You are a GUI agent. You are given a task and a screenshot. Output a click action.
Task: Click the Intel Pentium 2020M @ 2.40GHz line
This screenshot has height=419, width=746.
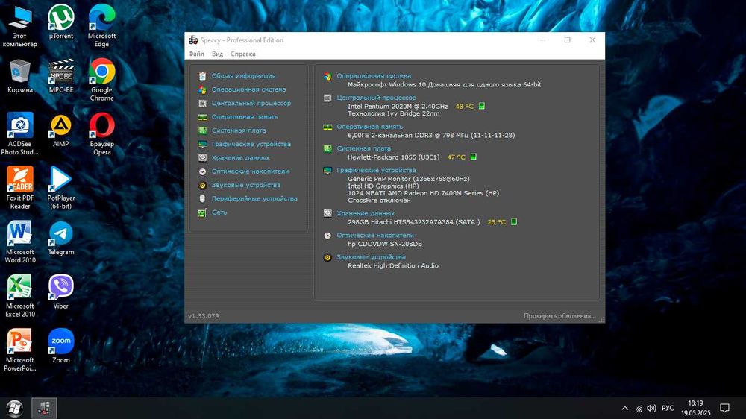pos(398,107)
